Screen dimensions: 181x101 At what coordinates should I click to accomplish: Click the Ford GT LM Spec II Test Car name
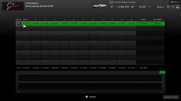click(x=125, y=2)
